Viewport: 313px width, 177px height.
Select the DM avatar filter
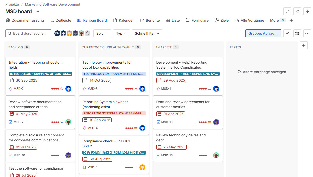coord(57,33)
